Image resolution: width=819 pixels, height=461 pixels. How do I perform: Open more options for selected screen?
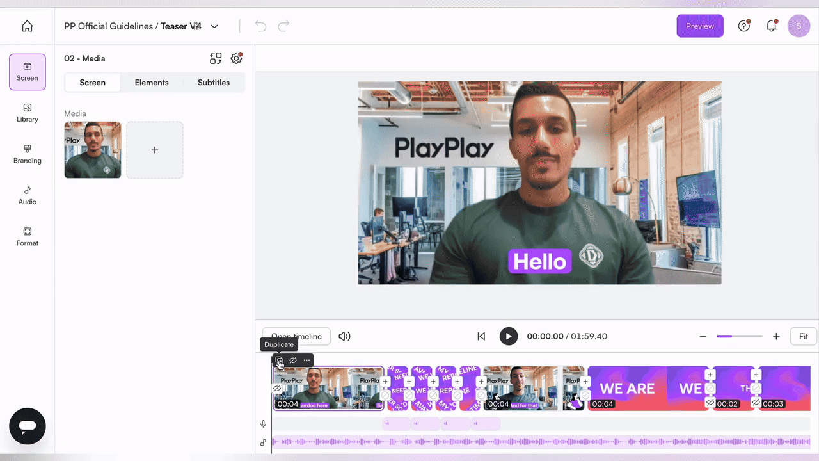(x=306, y=360)
